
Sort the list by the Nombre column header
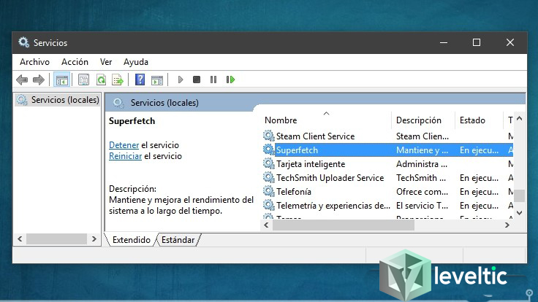pyautogui.click(x=281, y=120)
